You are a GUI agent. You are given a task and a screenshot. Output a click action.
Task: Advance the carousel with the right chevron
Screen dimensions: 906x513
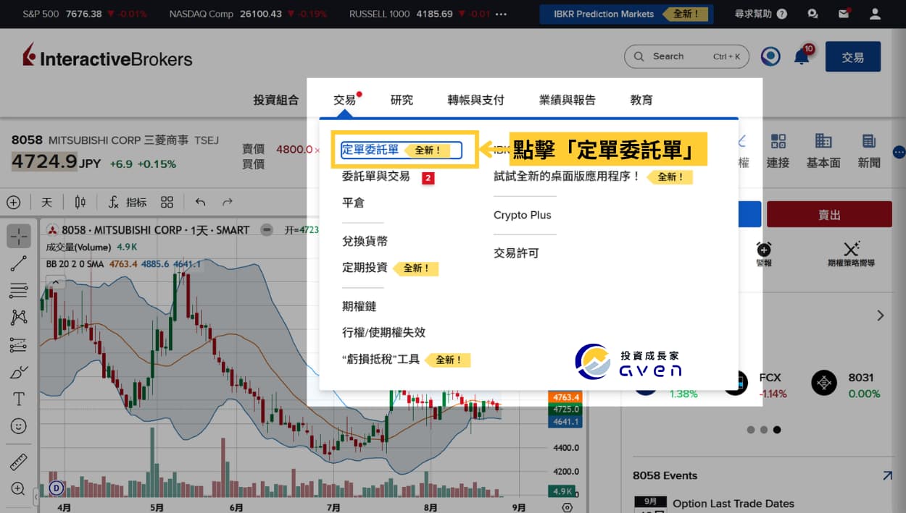click(x=881, y=315)
